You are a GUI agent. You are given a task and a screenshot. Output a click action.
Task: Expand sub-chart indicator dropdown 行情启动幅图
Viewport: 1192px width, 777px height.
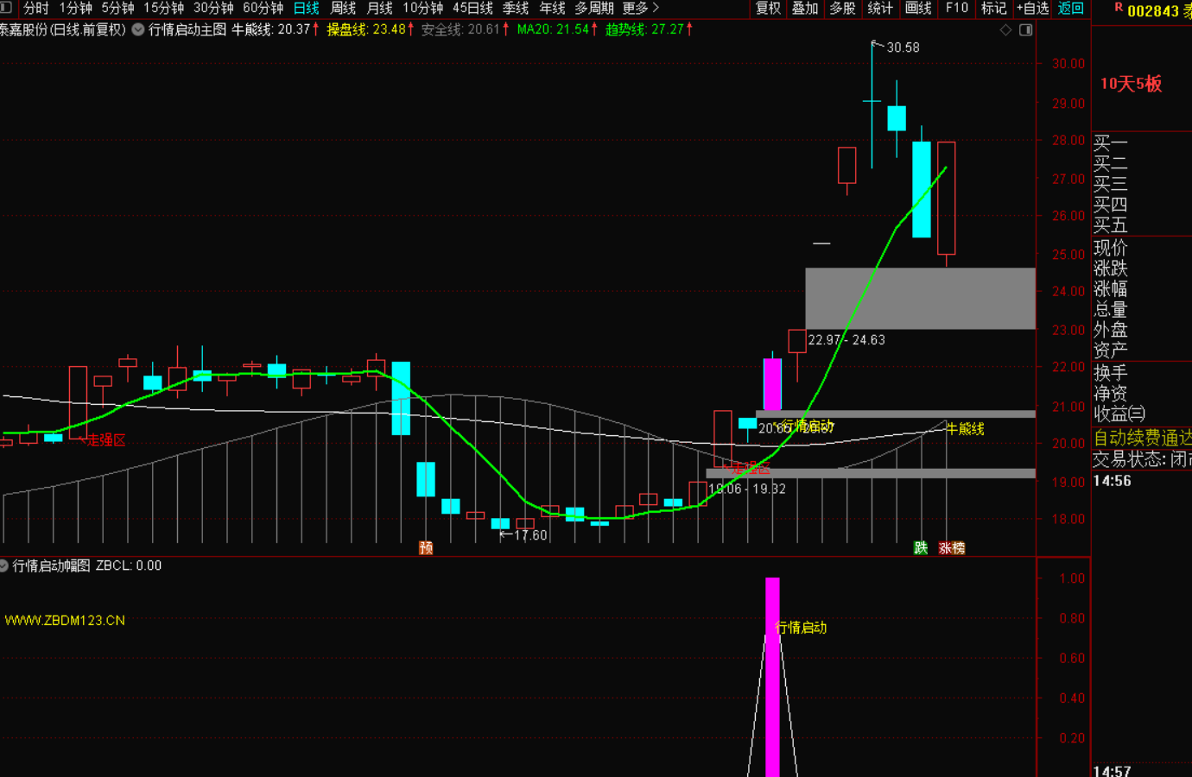pyautogui.click(x=4, y=566)
